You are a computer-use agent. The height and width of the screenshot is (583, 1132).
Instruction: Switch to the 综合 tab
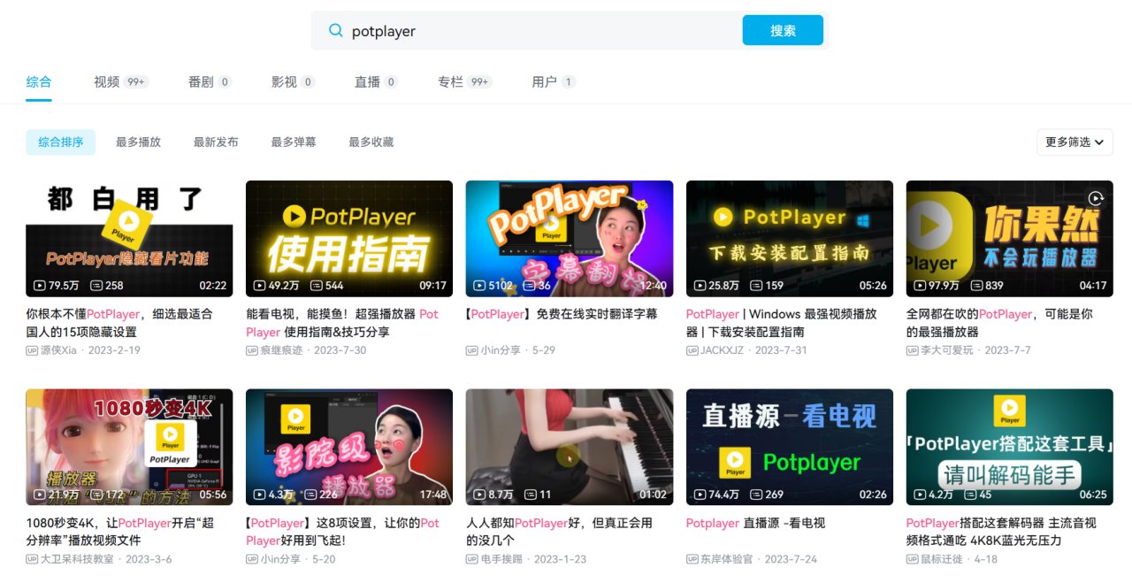coord(39,81)
